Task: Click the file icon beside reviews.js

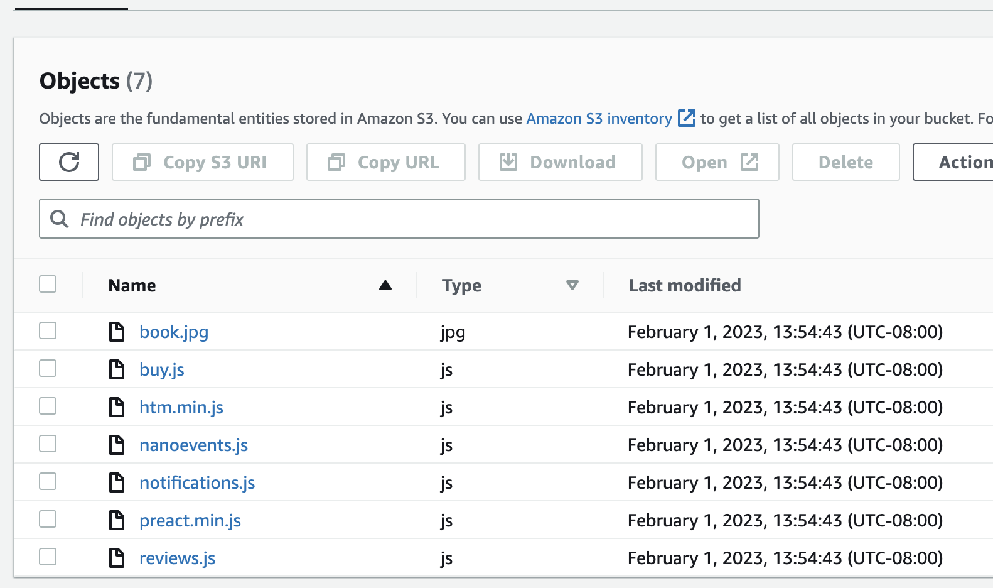Action: coord(117,558)
